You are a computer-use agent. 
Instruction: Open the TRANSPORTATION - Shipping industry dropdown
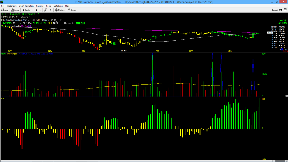click(x=16, y=17)
